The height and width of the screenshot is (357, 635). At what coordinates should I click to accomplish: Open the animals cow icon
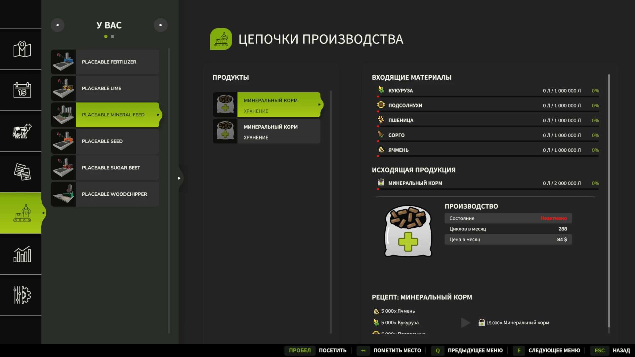(22, 131)
